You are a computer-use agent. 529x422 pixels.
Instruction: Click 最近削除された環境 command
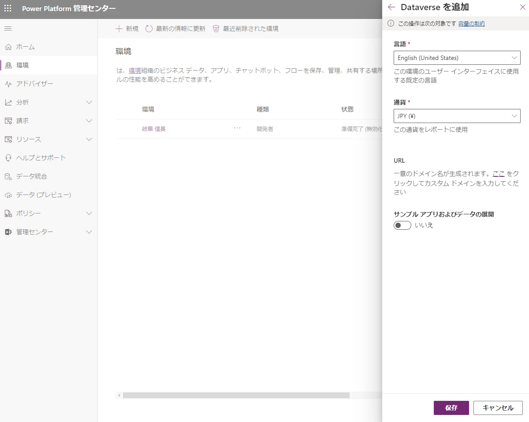coord(246,29)
